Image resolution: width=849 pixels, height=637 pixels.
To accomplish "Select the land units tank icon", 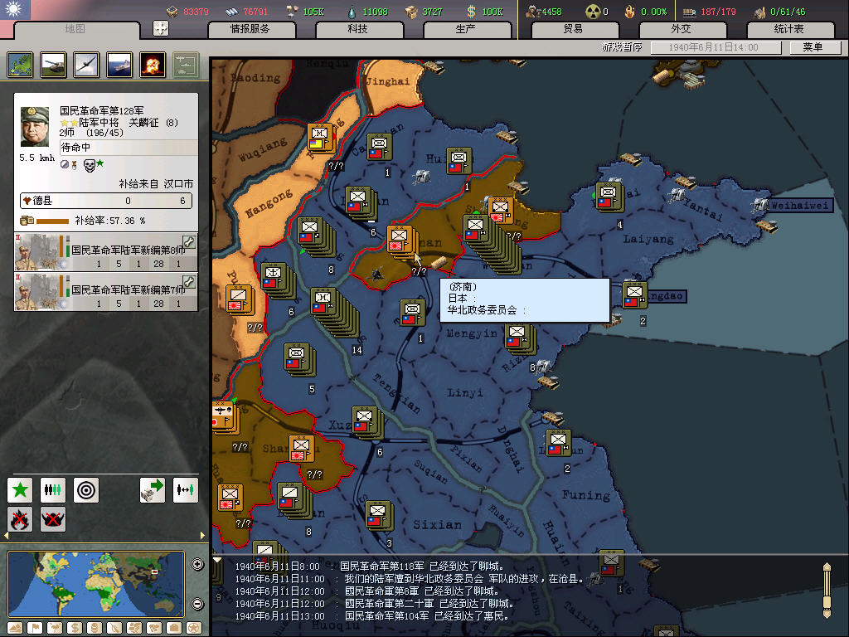I will point(53,65).
